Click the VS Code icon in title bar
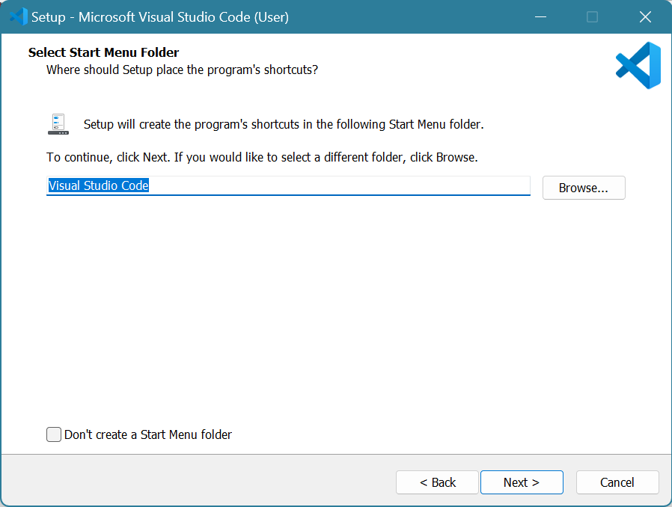Viewport: 672px width, 507px height. pyautogui.click(x=18, y=16)
